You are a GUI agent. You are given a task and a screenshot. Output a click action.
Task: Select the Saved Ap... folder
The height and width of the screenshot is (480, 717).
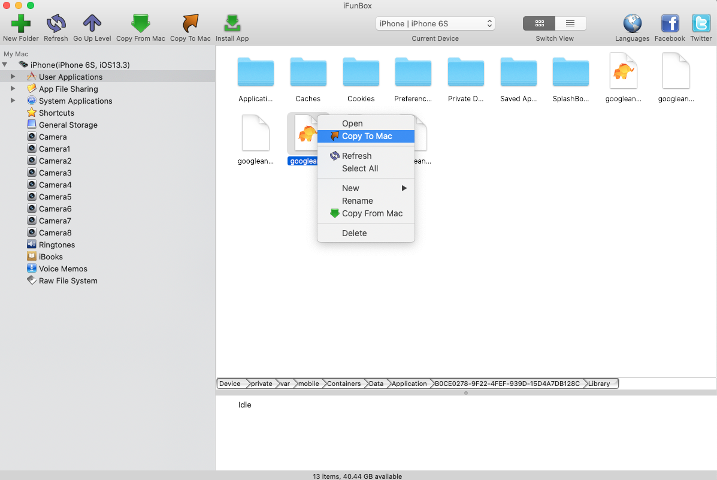[518, 73]
